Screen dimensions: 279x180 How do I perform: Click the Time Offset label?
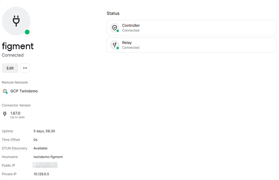coord(11,140)
